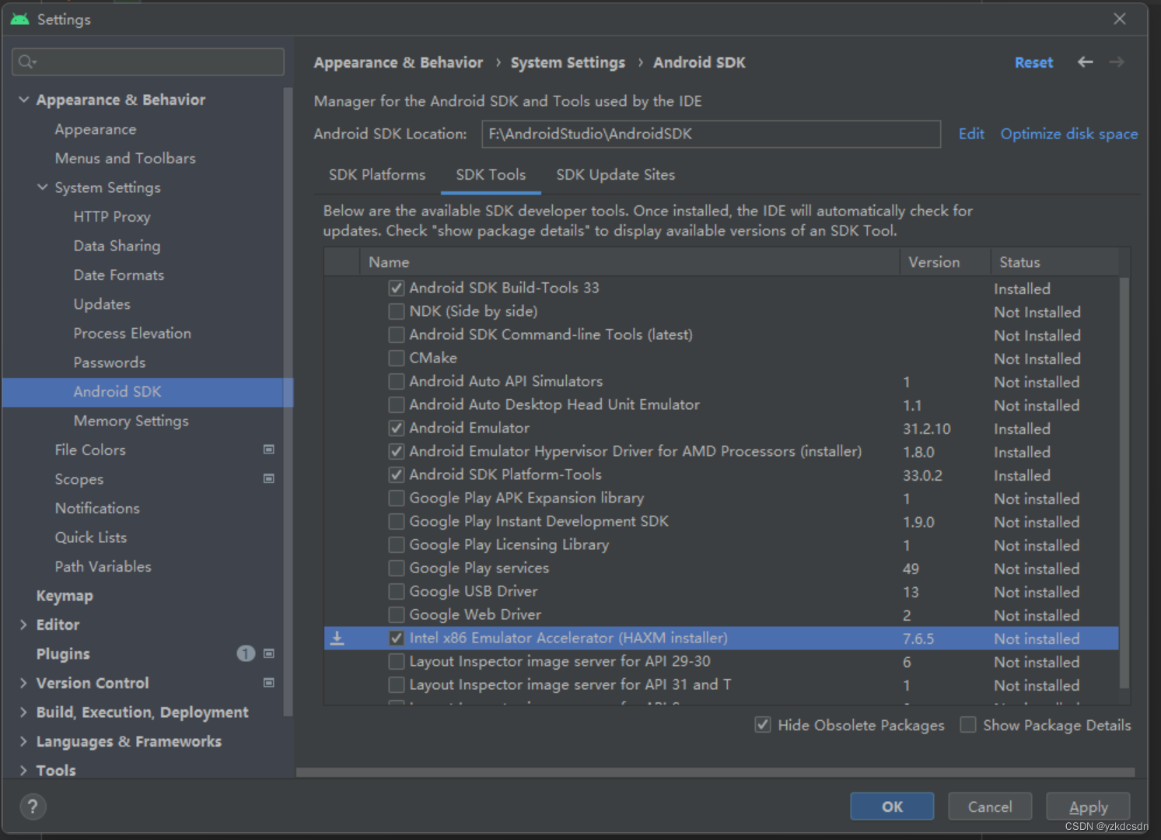1161x840 pixels.
Task: Enable Show Package Details
Action: [x=968, y=725]
